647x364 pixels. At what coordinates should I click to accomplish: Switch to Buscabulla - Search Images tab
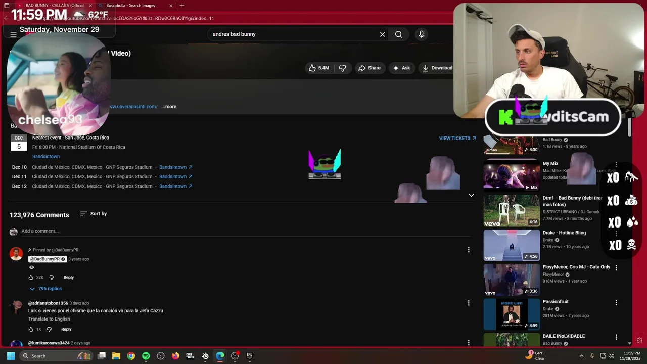[130, 5]
